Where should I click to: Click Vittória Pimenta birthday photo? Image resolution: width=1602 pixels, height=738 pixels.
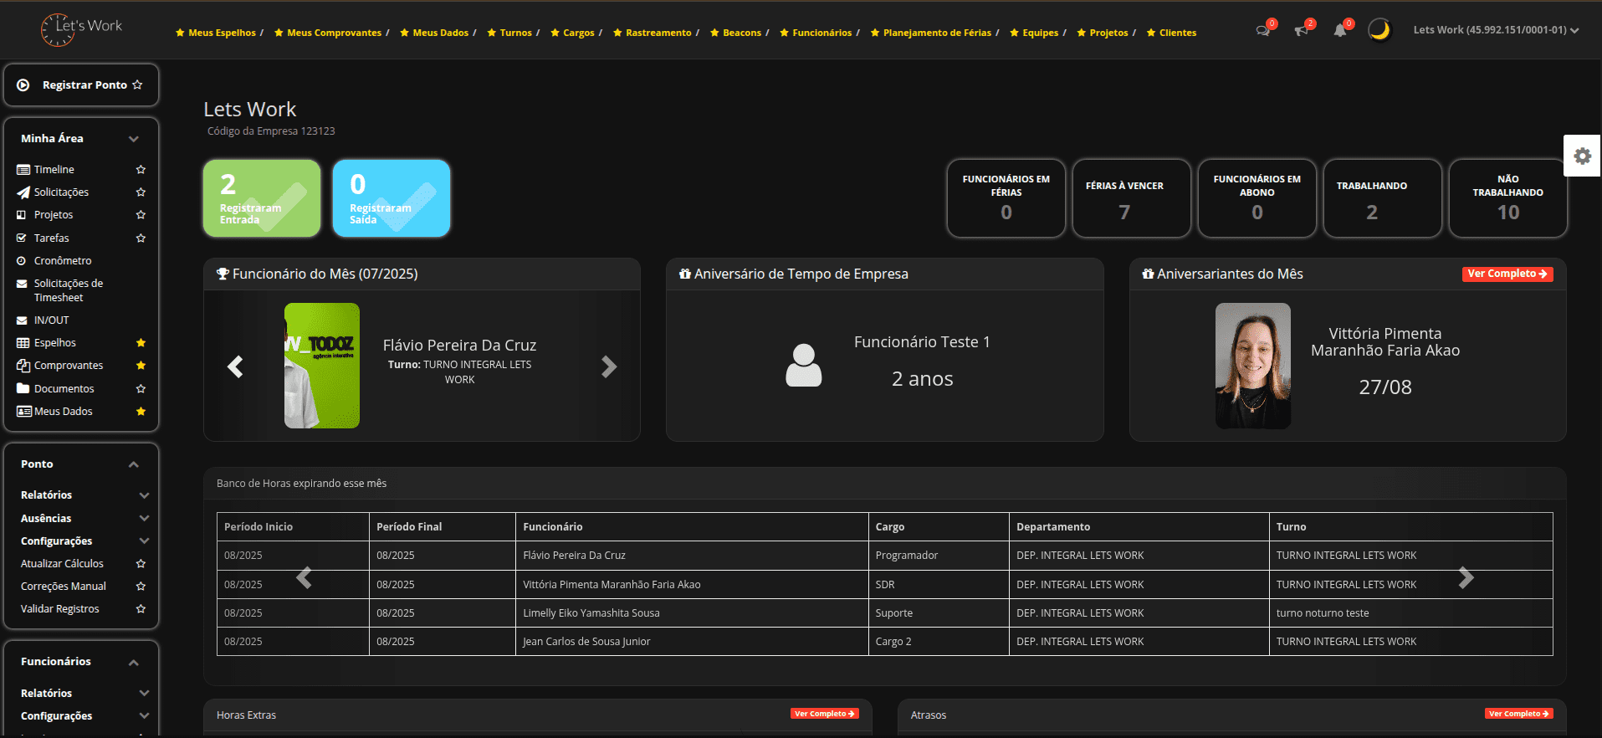pos(1252,366)
